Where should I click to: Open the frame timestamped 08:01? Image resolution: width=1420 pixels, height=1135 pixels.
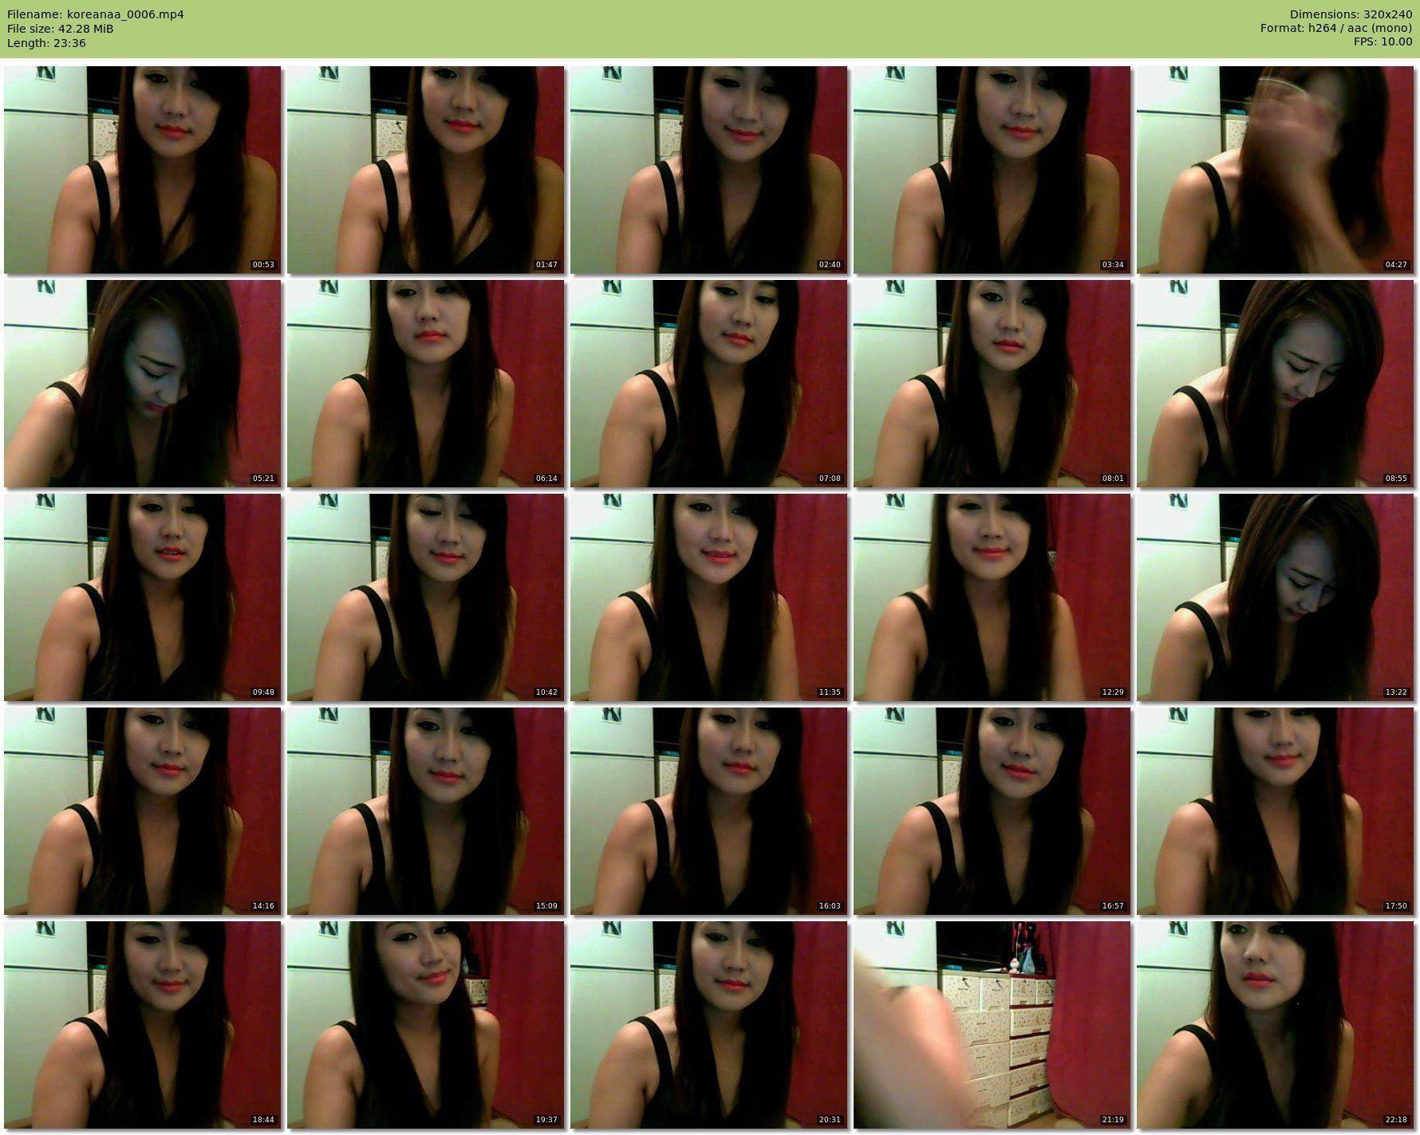coord(992,384)
